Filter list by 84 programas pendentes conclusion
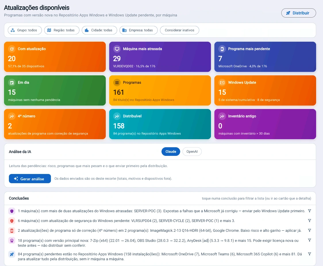 [309, 254]
